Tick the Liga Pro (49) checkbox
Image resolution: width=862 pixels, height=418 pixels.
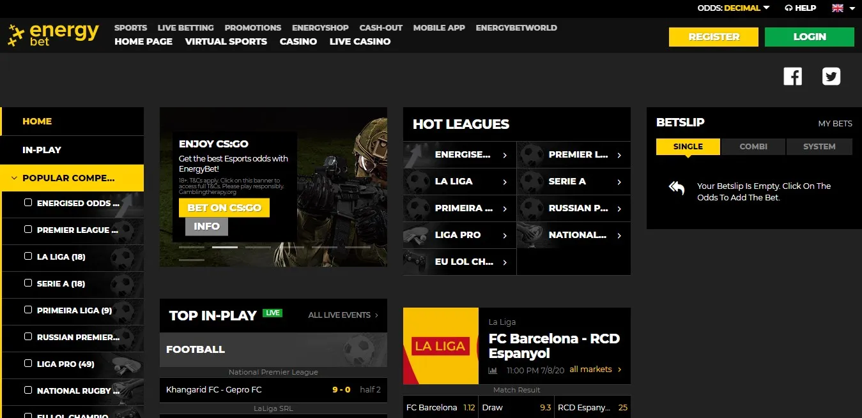pos(28,364)
